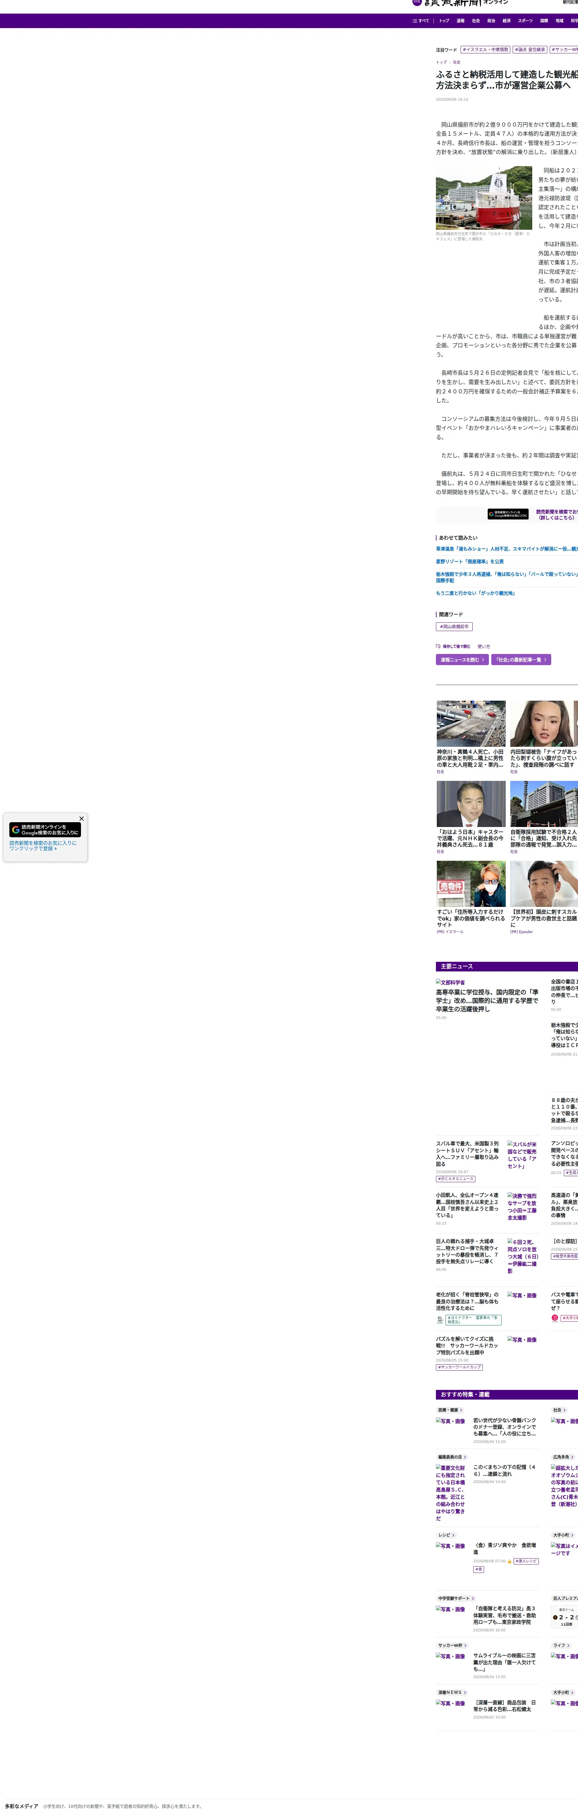This screenshot has width=578, height=1809.
Task: Click the lock icon beside 達人レシピ
Action: (509, 1561)
